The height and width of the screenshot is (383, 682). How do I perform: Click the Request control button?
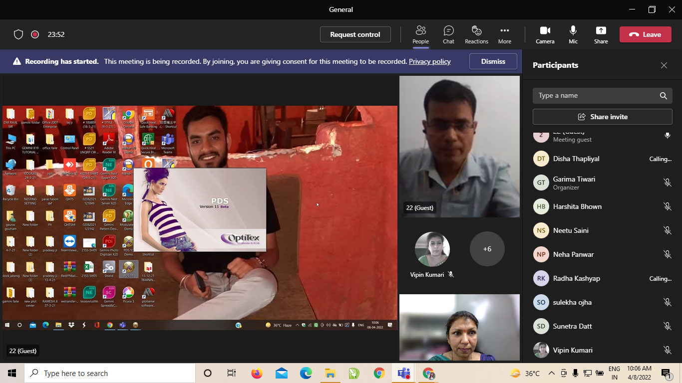pyautogui.click(x=355, y=34)
